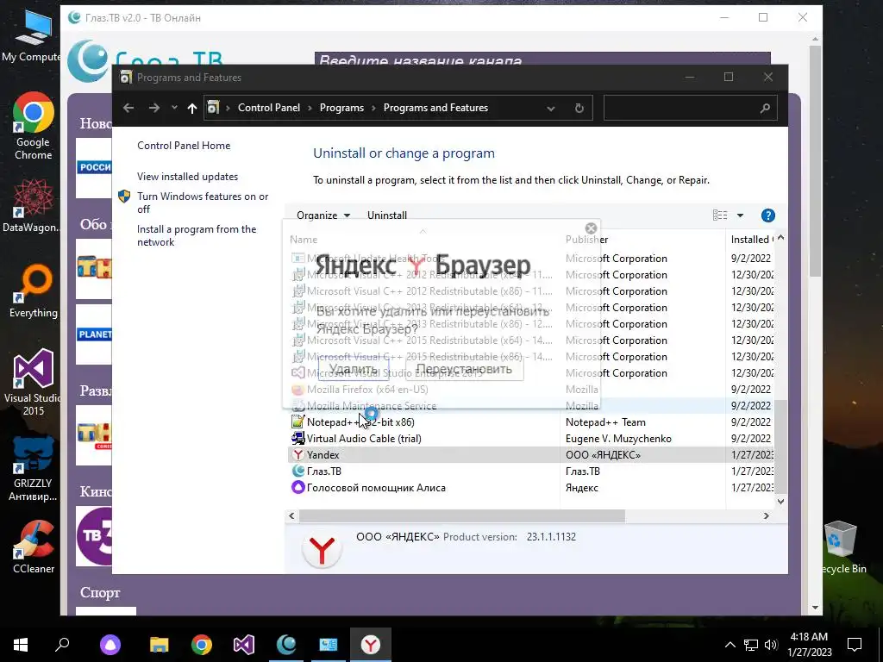Viewport: 883px width, 662px height.
Task: Open Visual Studio from the taskbar
Action: tap(244, 645)
